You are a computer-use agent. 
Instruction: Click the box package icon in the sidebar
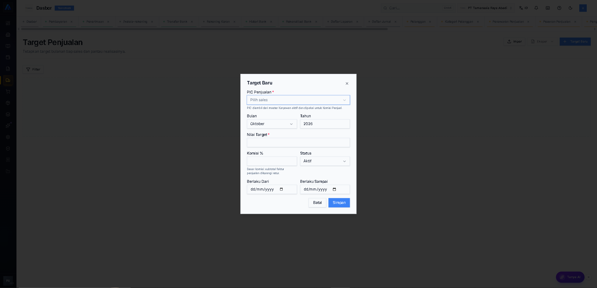coord(8,103)
